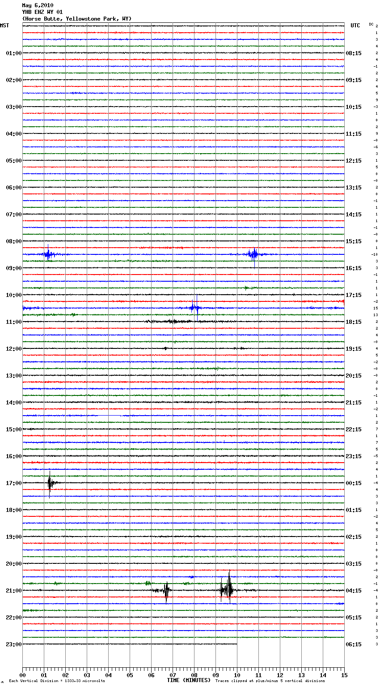Click black 21:00 trace event near minute 07

click(166, 591)
